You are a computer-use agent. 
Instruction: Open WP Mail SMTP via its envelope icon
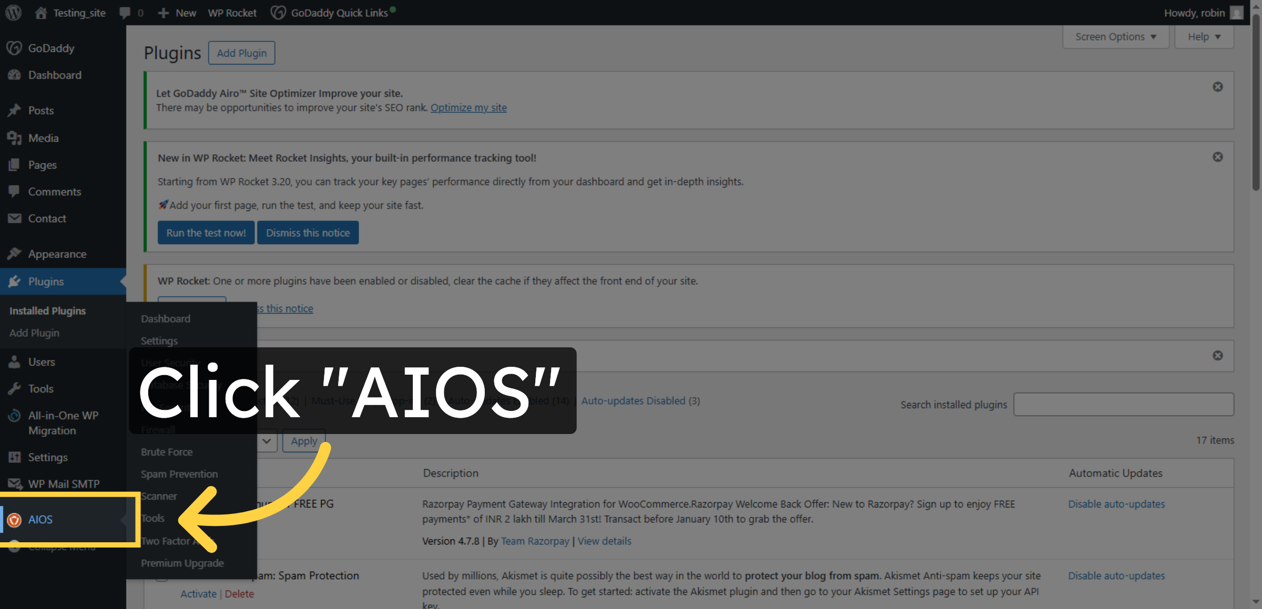(x=15, y=483)
